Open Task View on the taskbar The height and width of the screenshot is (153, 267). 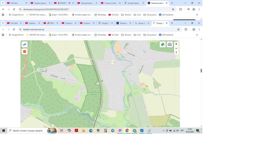[x=62, y=130]
